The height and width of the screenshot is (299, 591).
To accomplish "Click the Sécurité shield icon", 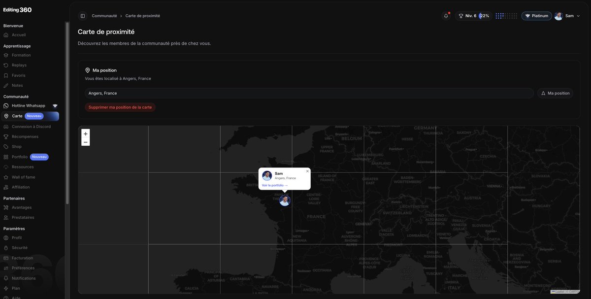I will [x=6, y=248].
